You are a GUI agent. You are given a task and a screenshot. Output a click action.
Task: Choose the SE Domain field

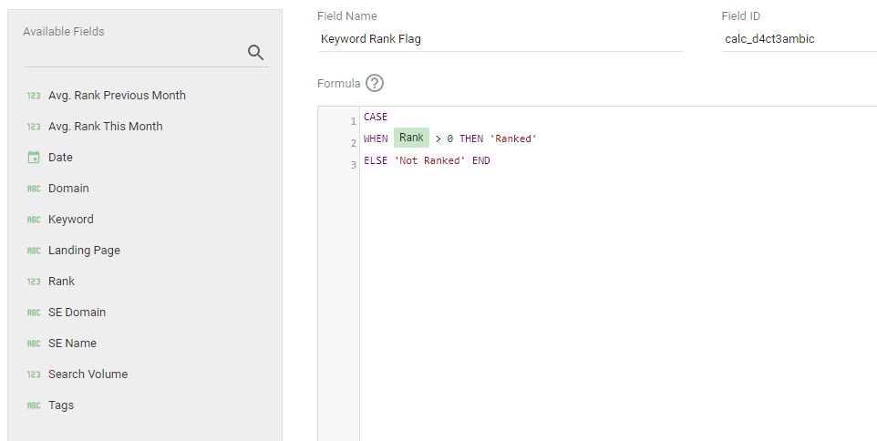pyautogui.click(x=77, y=313)
